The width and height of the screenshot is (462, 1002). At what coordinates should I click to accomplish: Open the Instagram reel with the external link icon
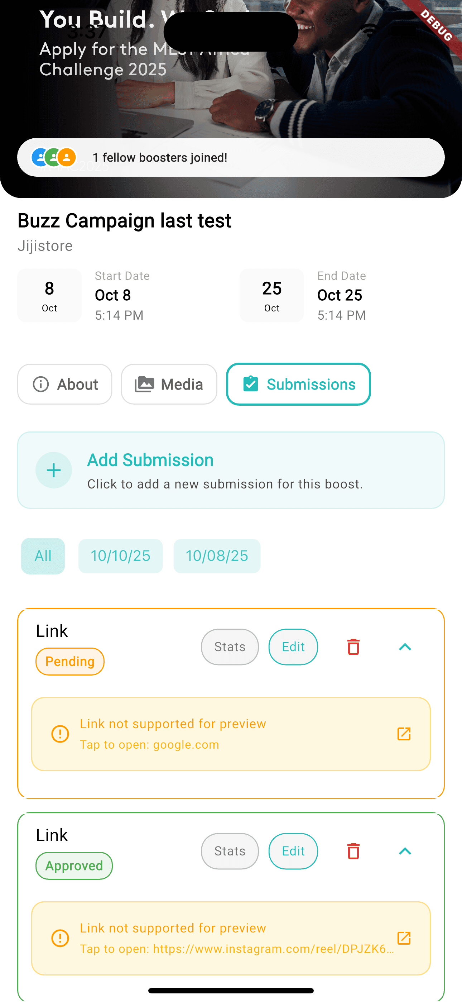404,938
